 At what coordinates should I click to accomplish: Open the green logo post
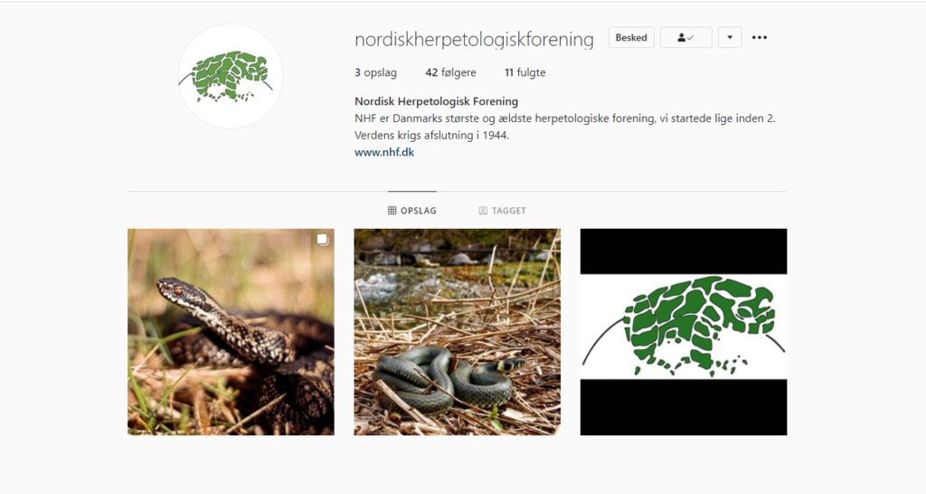[684, 332]
